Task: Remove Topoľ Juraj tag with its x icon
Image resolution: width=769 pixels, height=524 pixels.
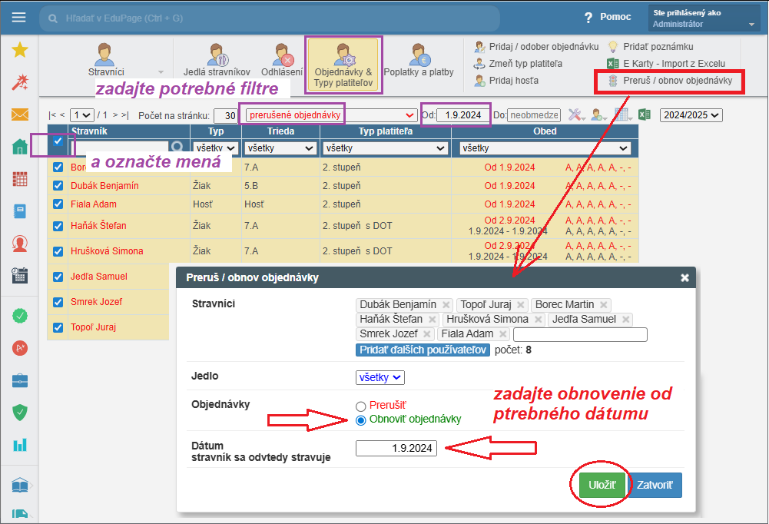Action: (521, 305)
